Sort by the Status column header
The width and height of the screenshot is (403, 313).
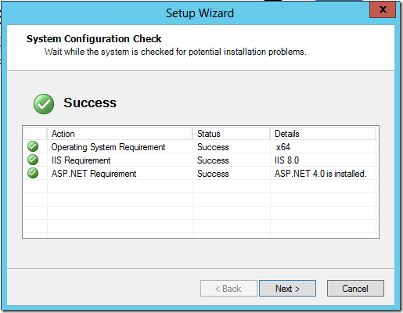[232, 134]
